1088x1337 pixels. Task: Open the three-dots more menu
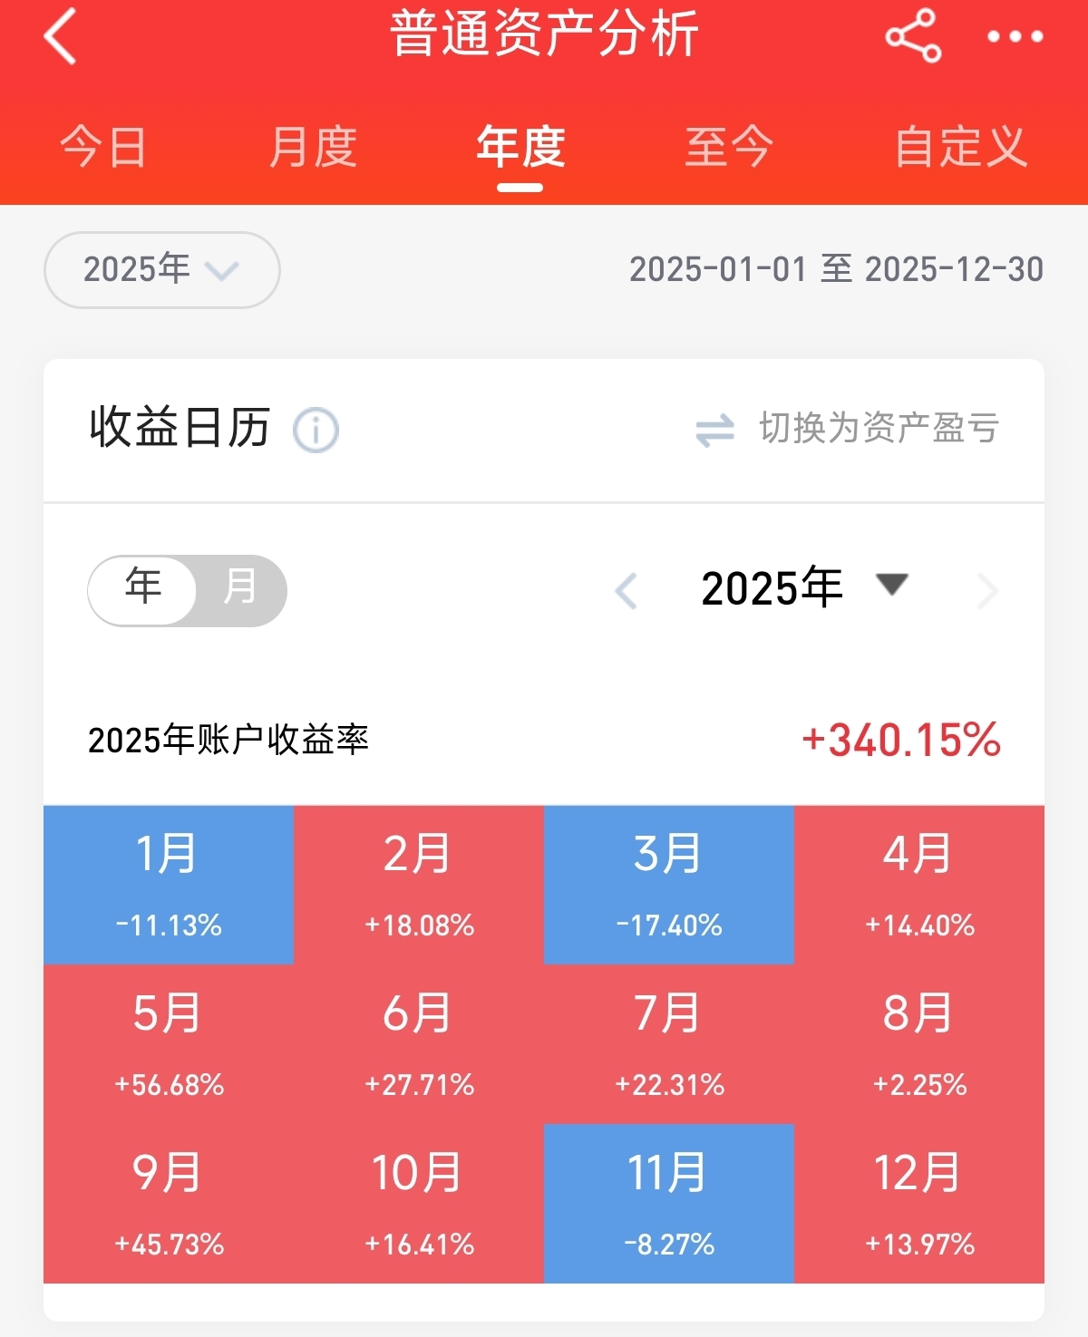click(x=1015, y=36)
